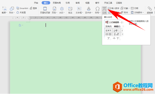The width and height of the screenshot is (155, 94).
Task: Click the first-line indent marker on ruler
Action: (x=30, y=17)
